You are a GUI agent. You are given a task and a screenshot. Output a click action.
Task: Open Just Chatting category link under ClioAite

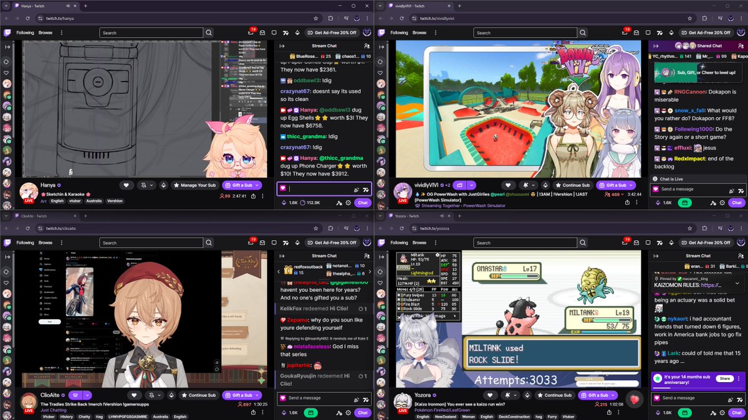(54, 410)
